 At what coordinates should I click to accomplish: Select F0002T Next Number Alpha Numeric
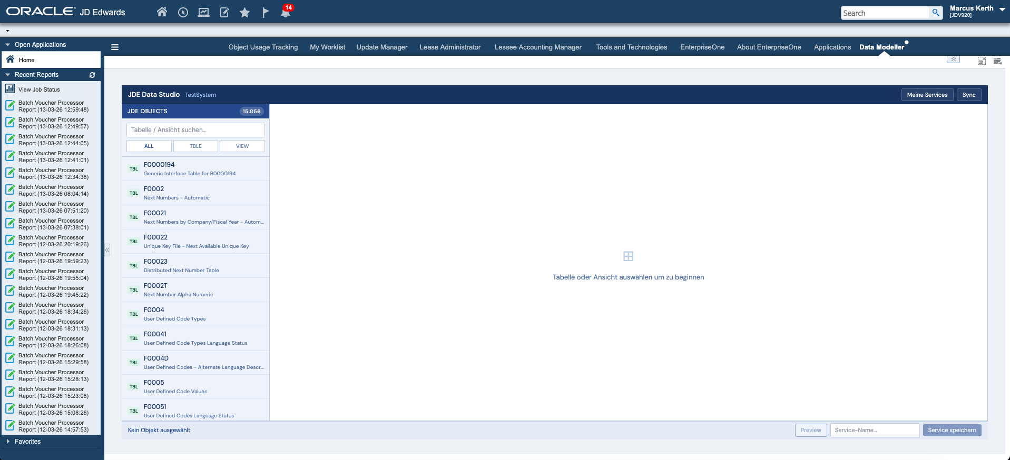click(196, 290)
